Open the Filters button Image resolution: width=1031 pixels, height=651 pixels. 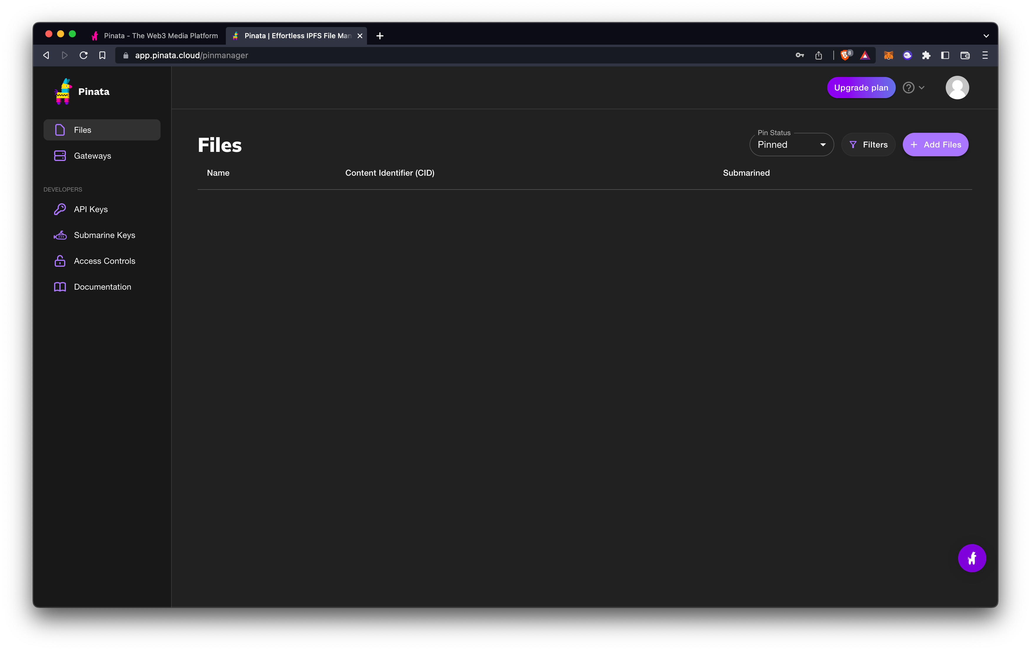coord(868,145)
